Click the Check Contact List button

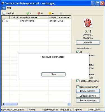pyautogui.click(x=88, y=101)
